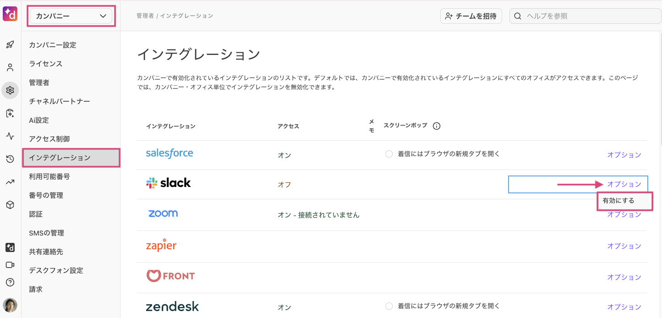Image resolution: width=662 pixels, height=318 pixels.
Task: Open the カンパニー scope dropdown
Action: (x=71, y=16)
